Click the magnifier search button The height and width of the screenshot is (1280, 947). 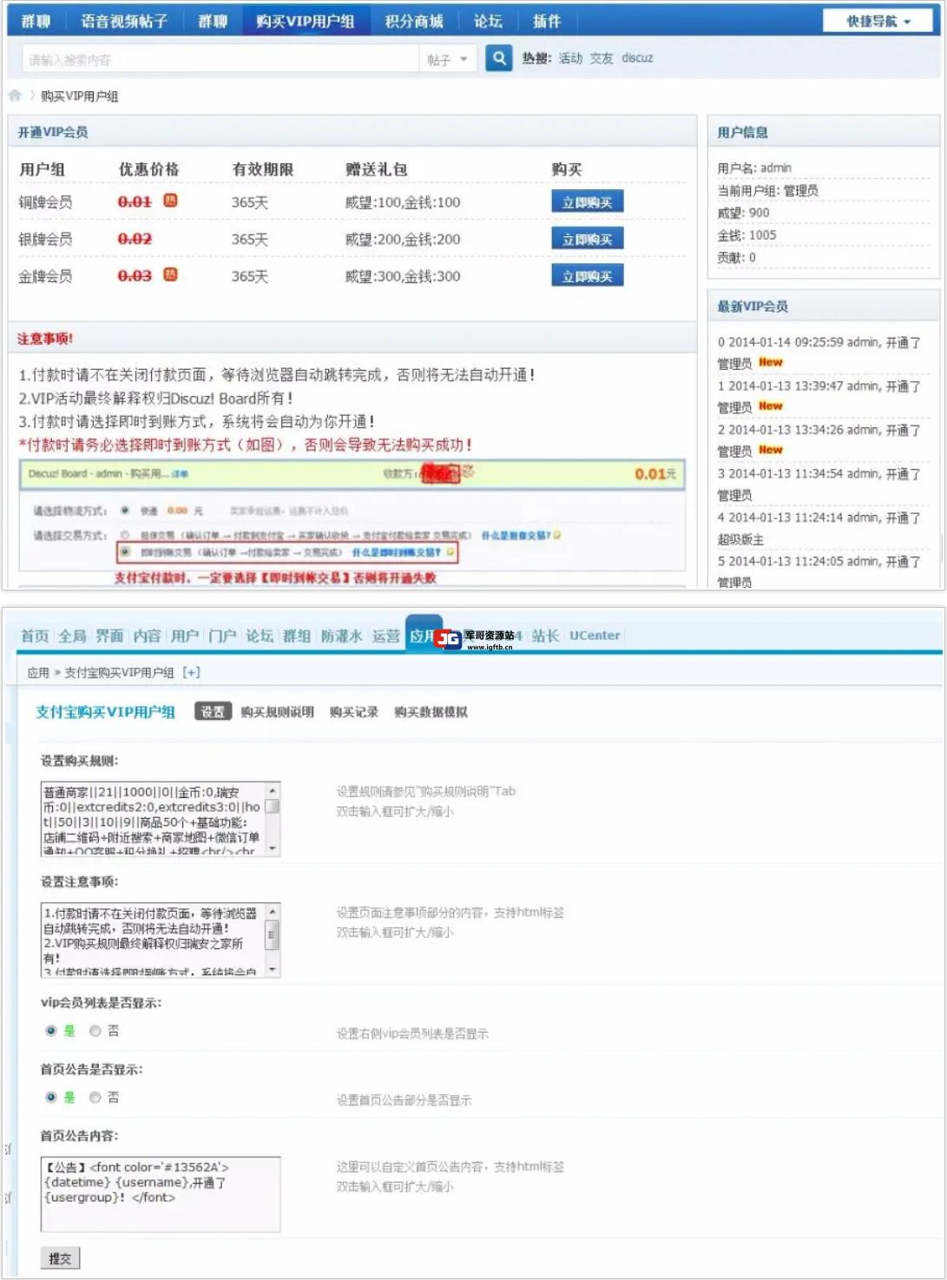(x=498, y=58)
